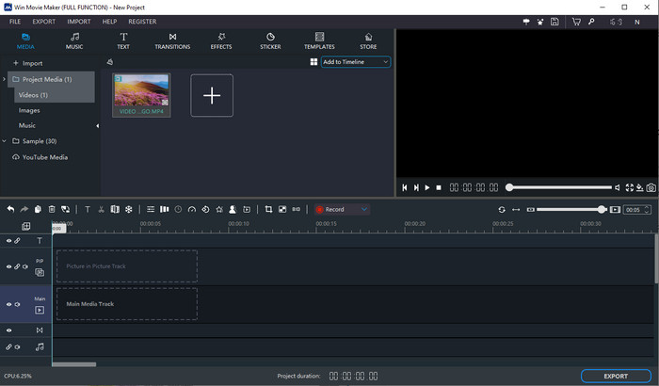Mute the Main track speaker

click(x=17, y=304)
